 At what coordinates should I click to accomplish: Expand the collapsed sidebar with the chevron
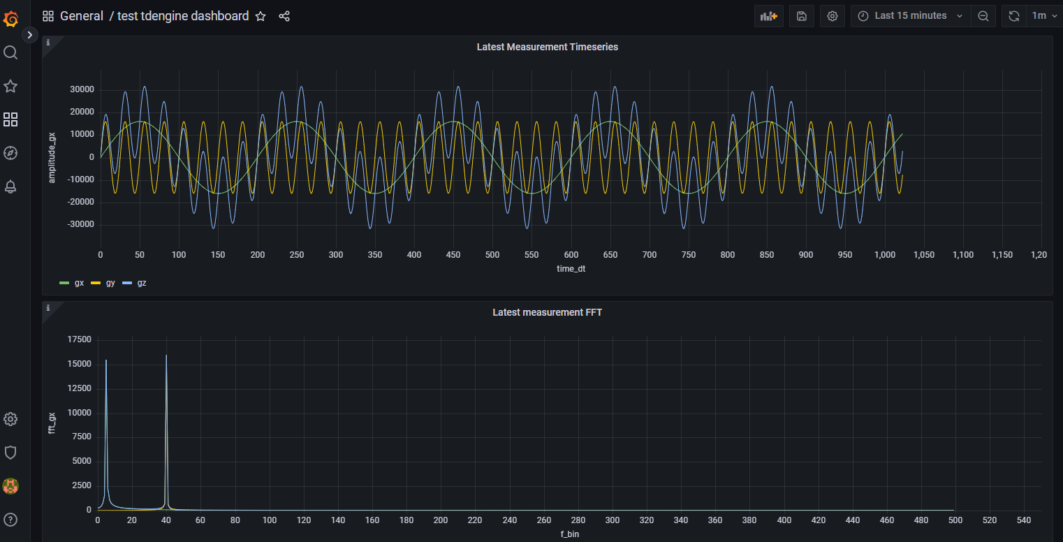29,34
